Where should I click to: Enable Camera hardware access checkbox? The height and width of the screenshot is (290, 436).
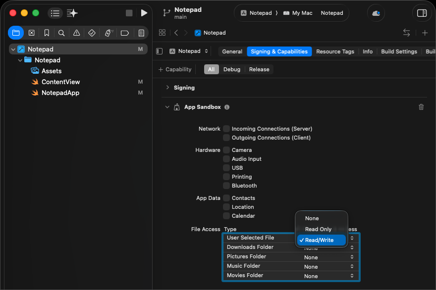pos(226,150)
